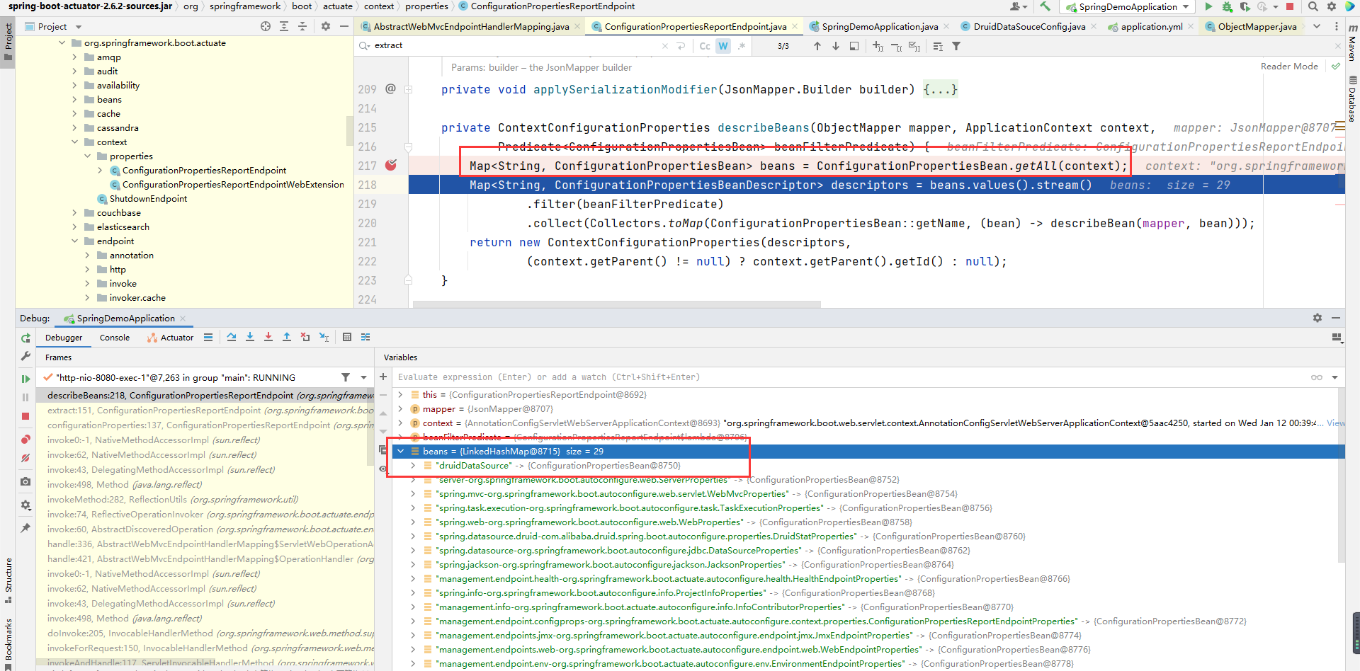The width and height of the screenshot is (1360, 671).
Task: Toggle Regex option in search bar
Action: (742, 46)
